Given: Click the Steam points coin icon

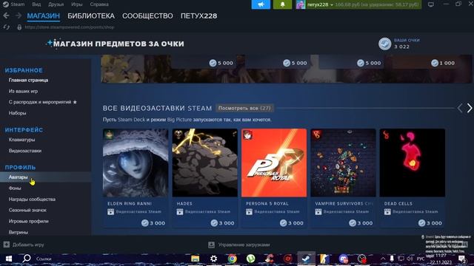Looking at the screenshot, I should pyautogui.click(x=385, y=44).
